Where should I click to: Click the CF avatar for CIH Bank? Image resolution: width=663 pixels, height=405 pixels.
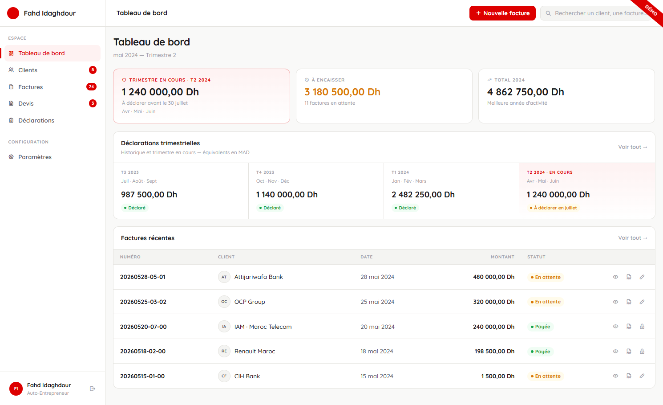pyautogui.click(x=224, y=376)
